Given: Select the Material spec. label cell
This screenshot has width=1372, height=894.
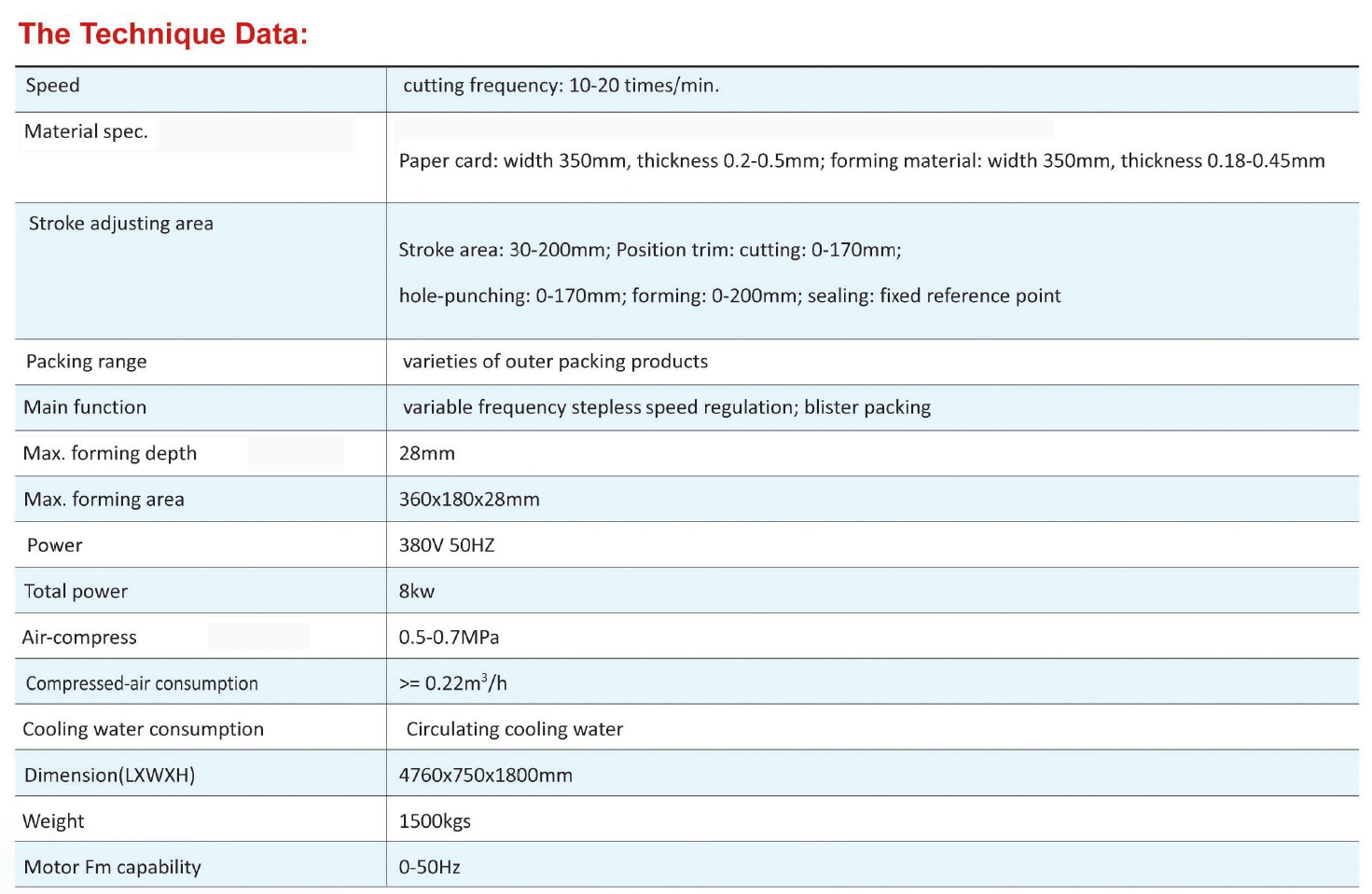Looking at the screenshot, I should tap(86, 131).
